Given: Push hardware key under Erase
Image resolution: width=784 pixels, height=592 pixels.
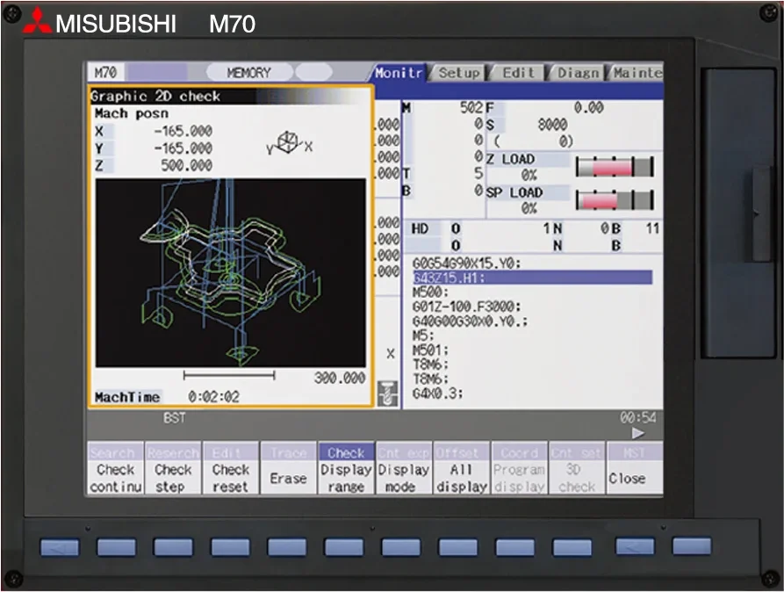Looking at the screenshot, I should point(287,547).
